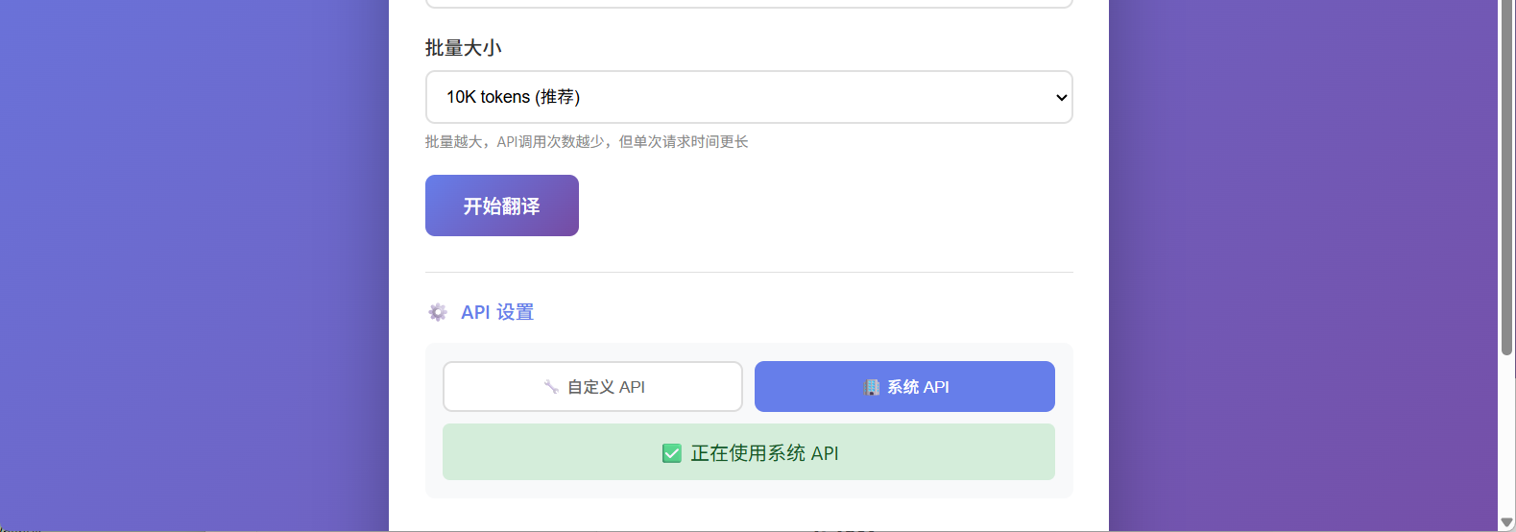Click the scrollbar down arrow
Viewport: 1516px width, 532px height.
coord(1506,522)
